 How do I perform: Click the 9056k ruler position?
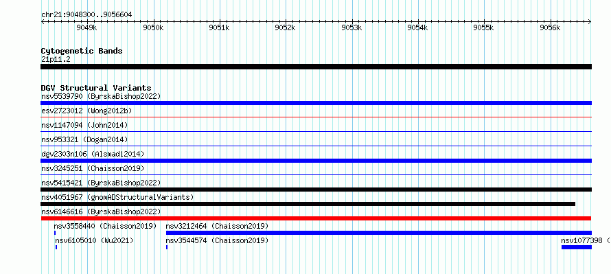click(550, 27)
